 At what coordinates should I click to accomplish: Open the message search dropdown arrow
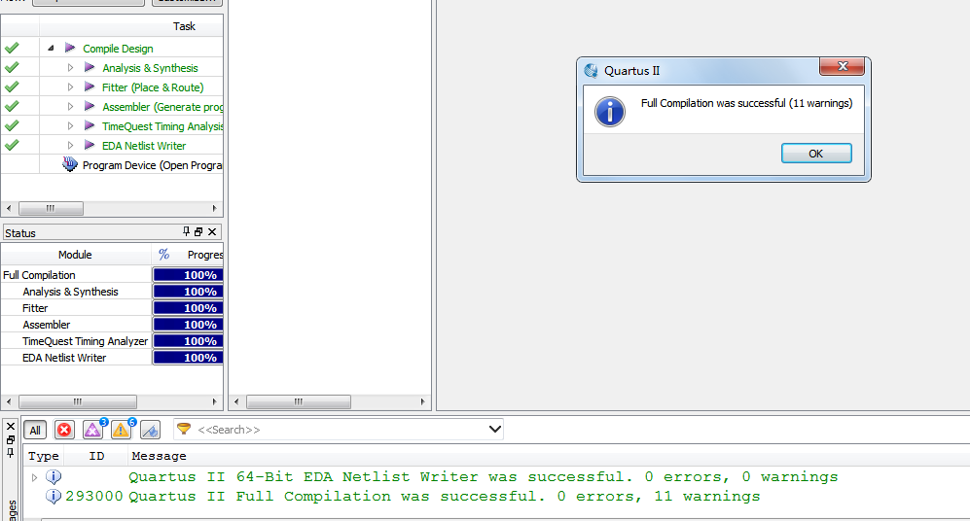(495, 429)
